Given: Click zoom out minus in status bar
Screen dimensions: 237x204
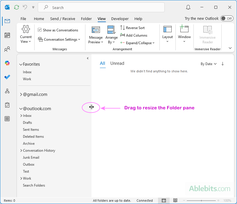Looking at the screenshot, I should (184, 201).
